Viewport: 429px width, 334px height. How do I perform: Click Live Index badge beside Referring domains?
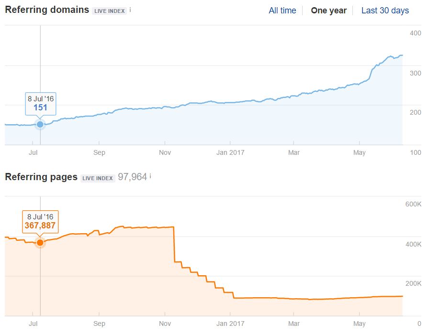(110, 11)
